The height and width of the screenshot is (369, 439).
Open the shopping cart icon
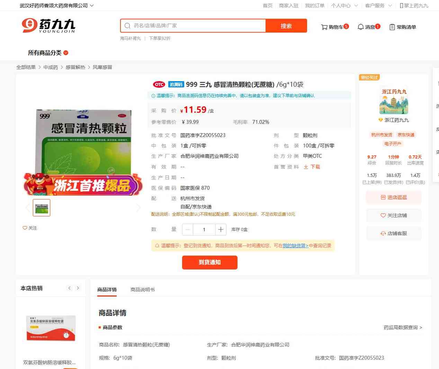[x=324, y=27]
